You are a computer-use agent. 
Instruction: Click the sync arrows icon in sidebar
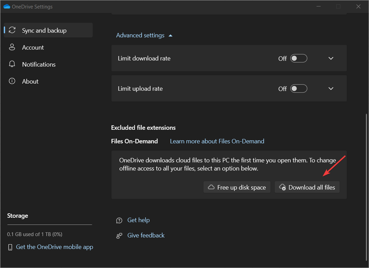(x=12, y=30)
